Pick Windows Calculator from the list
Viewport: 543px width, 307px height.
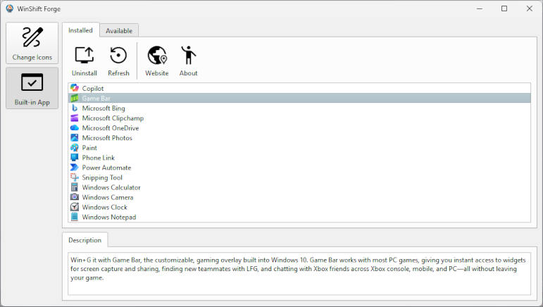(111, 187)
